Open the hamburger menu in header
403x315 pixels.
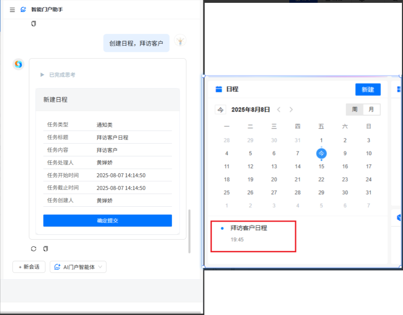[x=12, y=10]
